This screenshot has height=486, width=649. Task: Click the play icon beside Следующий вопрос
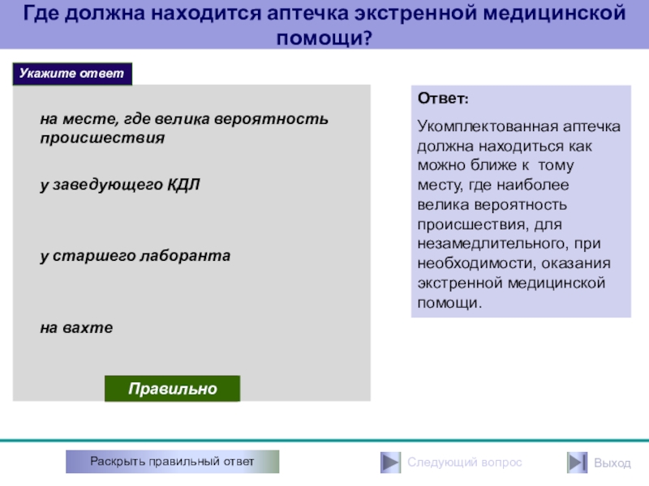pos(390,462)
